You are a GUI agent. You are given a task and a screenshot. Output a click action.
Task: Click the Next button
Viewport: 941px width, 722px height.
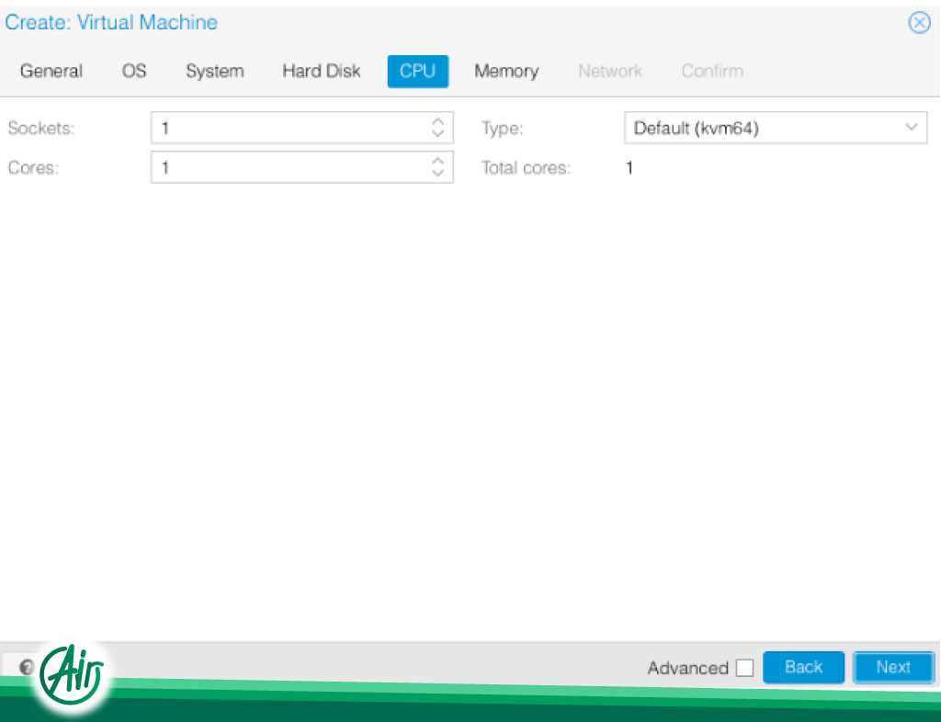(x=893, y=667)
